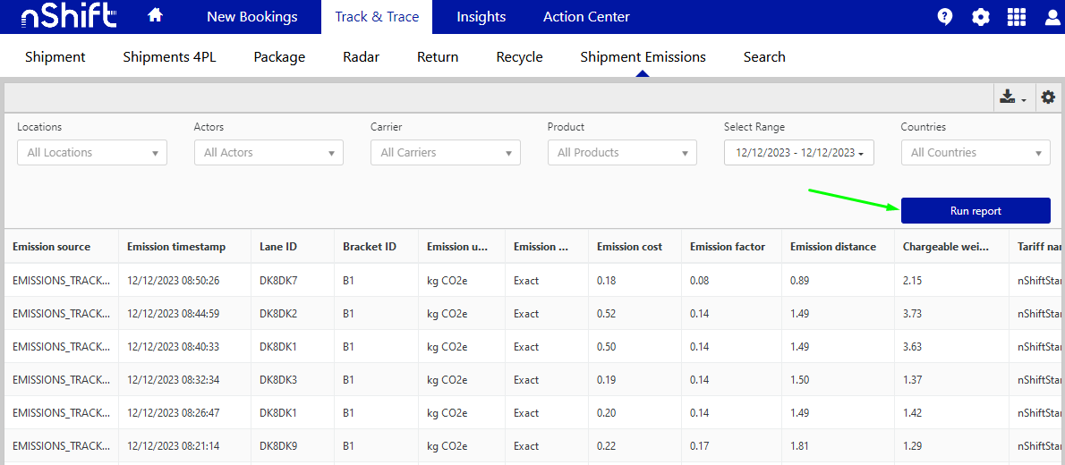This screenshot has height=465, width=1065.
Task: Open the date range selector
Action: click(x=798, y=153)
